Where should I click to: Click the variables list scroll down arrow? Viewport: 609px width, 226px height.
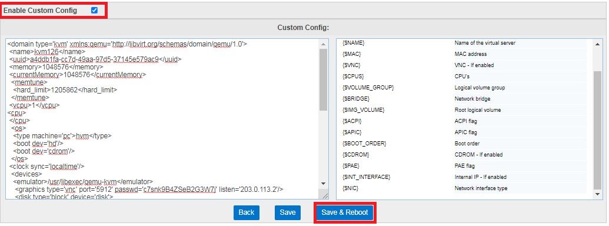(x=598, y=194)
